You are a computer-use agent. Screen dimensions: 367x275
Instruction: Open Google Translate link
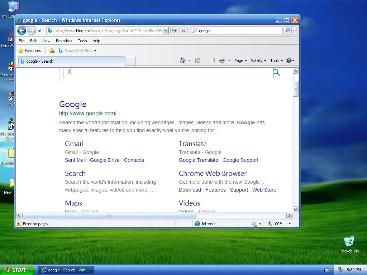pyautogui.click(x=199, y=160)
